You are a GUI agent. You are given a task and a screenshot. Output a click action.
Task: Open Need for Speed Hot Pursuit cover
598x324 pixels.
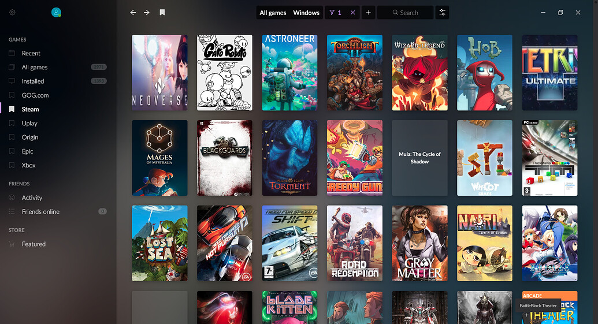click(x=225, y=243)
